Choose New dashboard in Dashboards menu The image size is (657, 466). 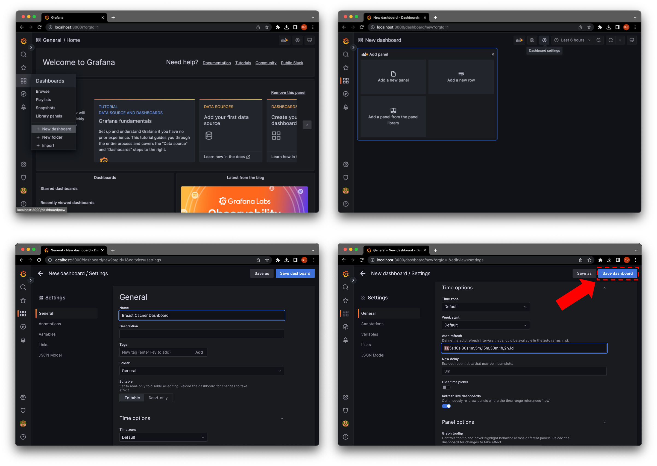(54, 129)
